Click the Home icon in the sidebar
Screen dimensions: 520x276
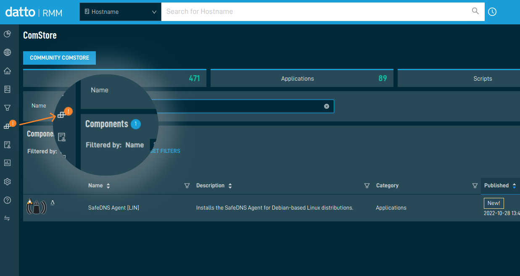[7, 71]
